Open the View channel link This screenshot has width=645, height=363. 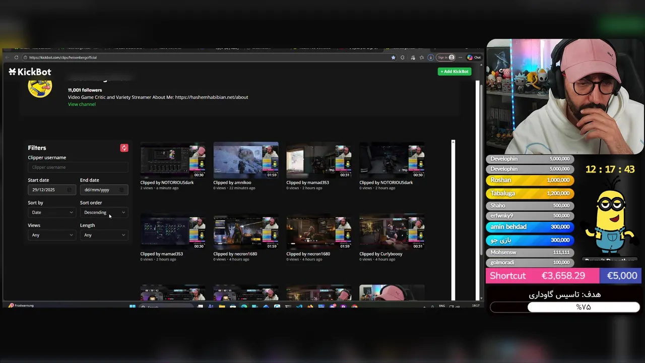(x=82, y=104)
